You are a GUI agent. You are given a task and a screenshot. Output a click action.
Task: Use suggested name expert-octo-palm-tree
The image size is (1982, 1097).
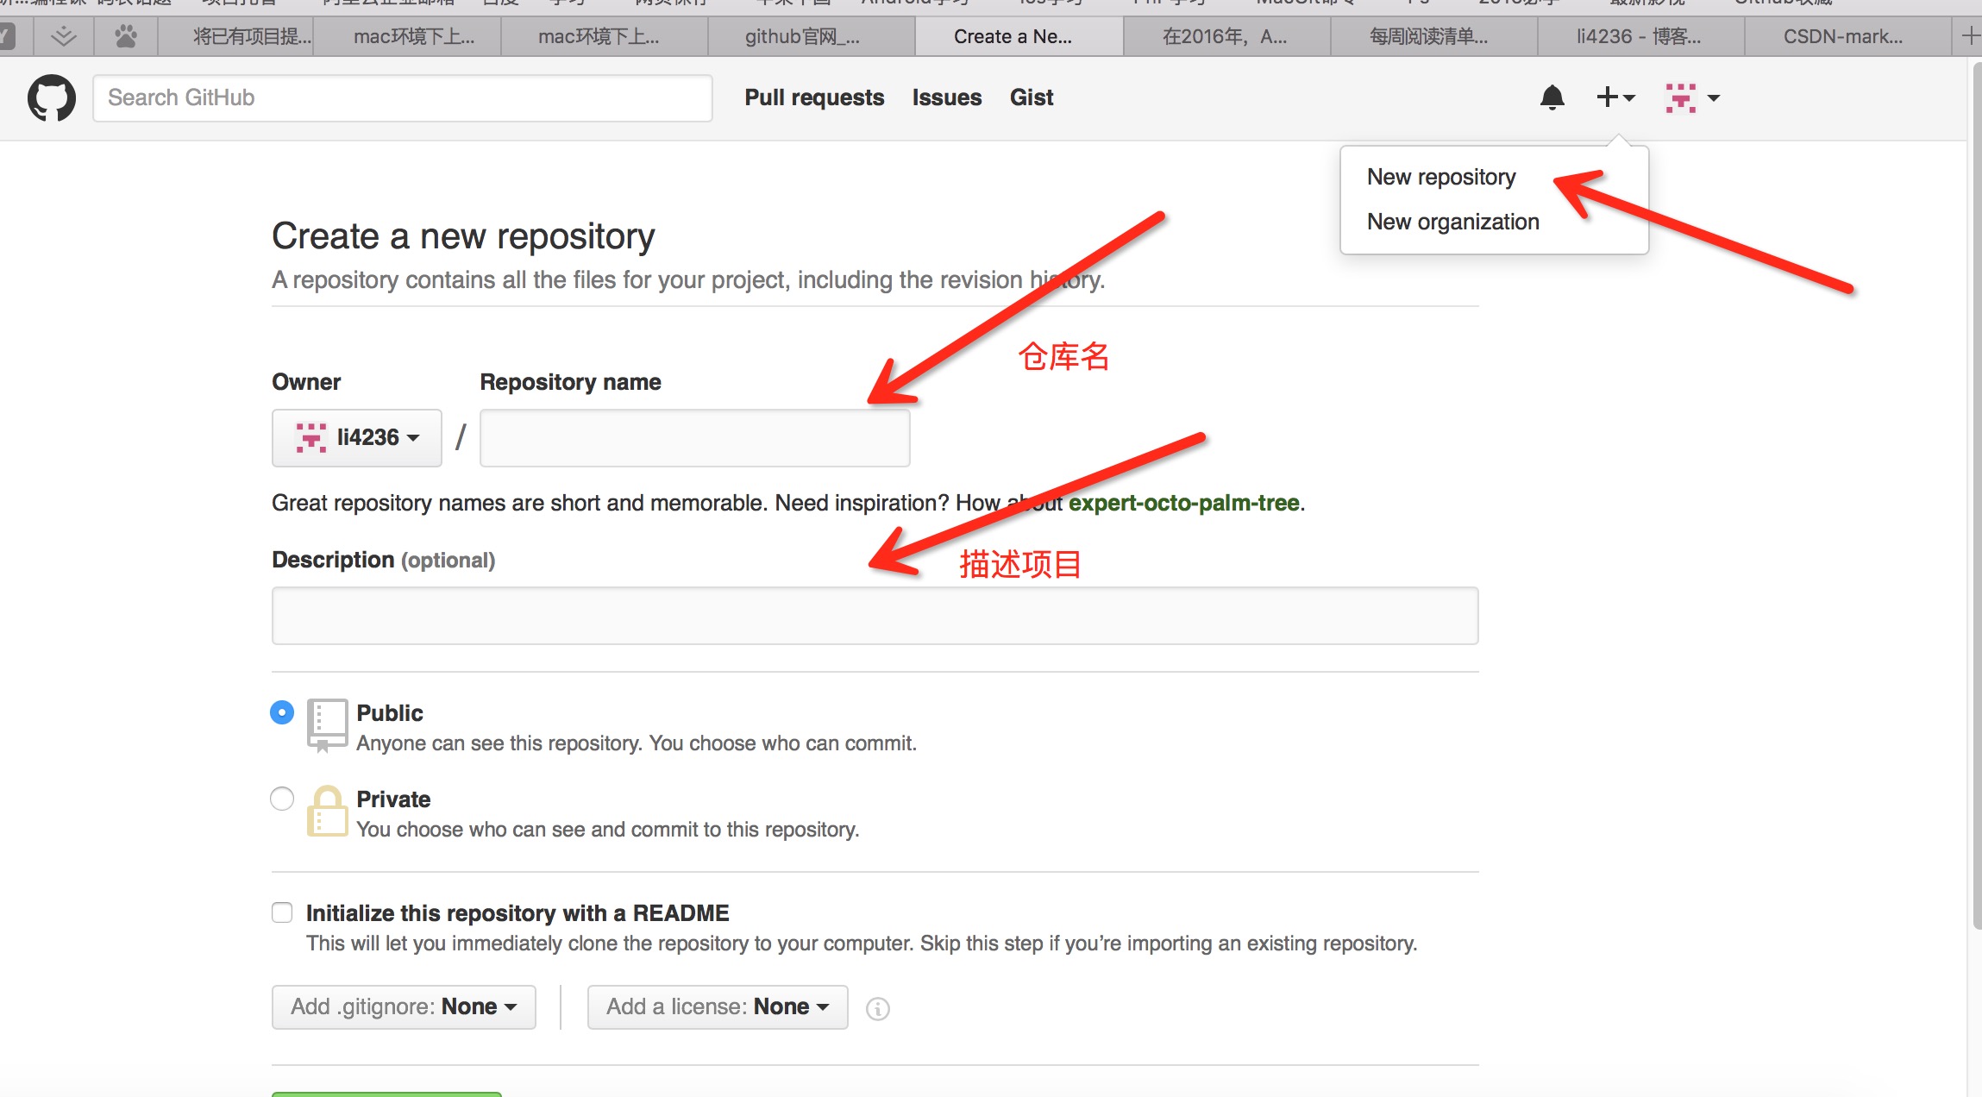point(1183,503)
